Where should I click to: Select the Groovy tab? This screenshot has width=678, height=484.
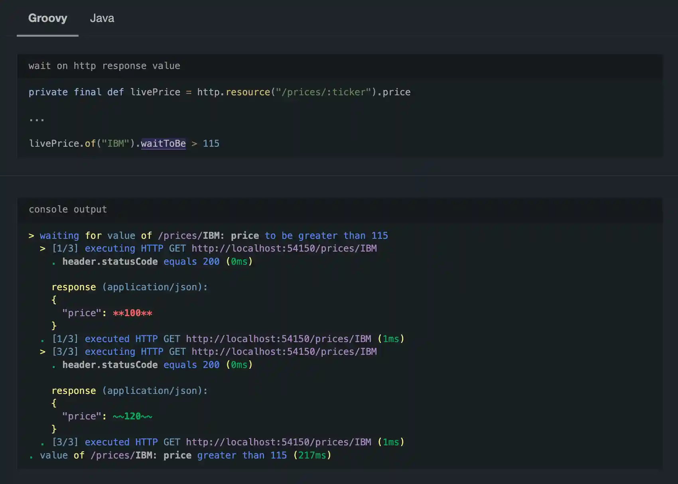[x=47, y=18]
